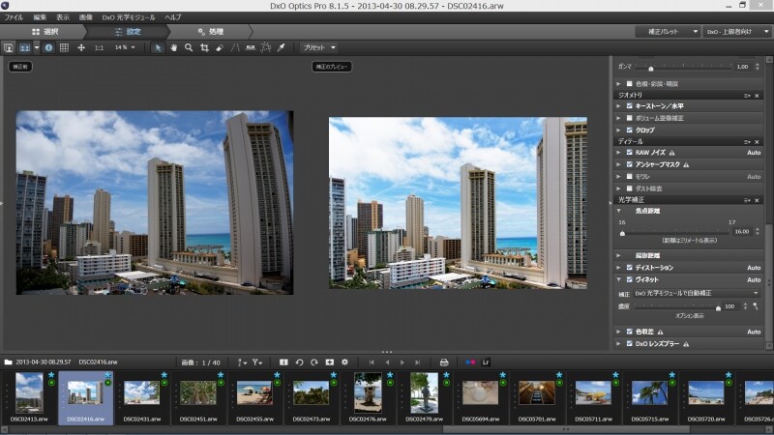774x435 pixels.
Task: Disable the RAW ノイズ checkbox
Action: pos(630,153)
